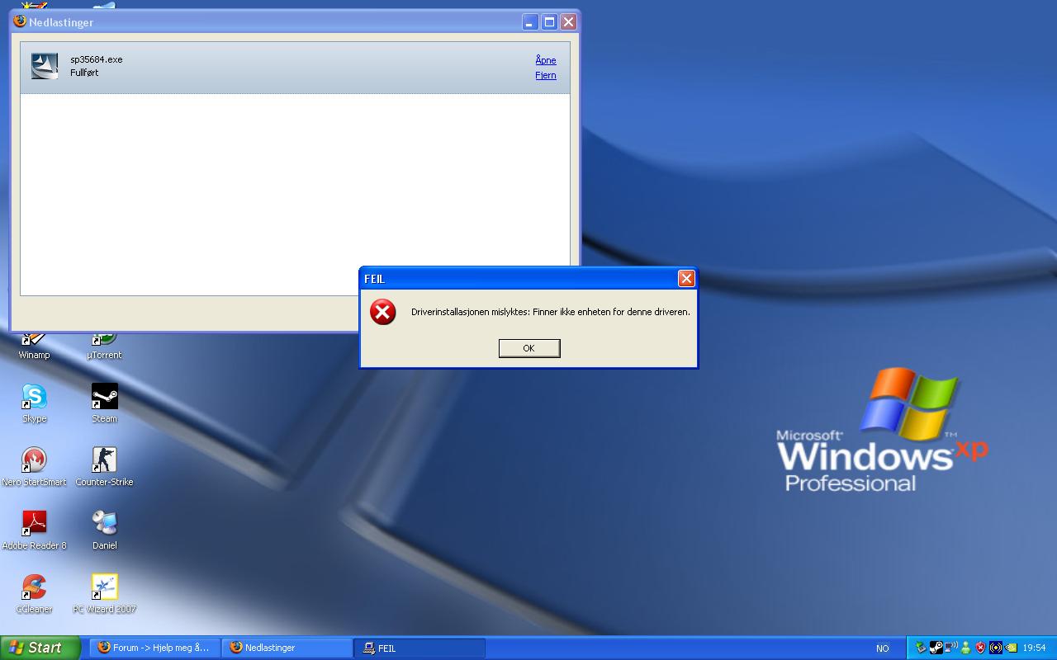Minimize the Nedlastinger window
Image resolution: width=1057 pixels, height=660 pixels.
[x=529, y=22]
